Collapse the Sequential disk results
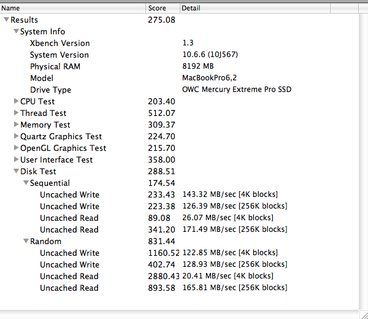Viewport: 368px width, 319px height. tap(26, 183)
